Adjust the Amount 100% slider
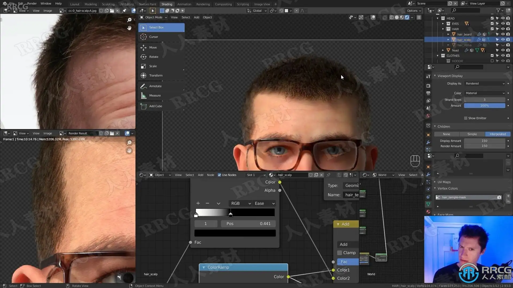This screenshot has width=513, height=288. pos(484,106)
